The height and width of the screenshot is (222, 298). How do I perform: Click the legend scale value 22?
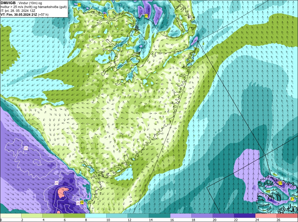pos(236,220)
